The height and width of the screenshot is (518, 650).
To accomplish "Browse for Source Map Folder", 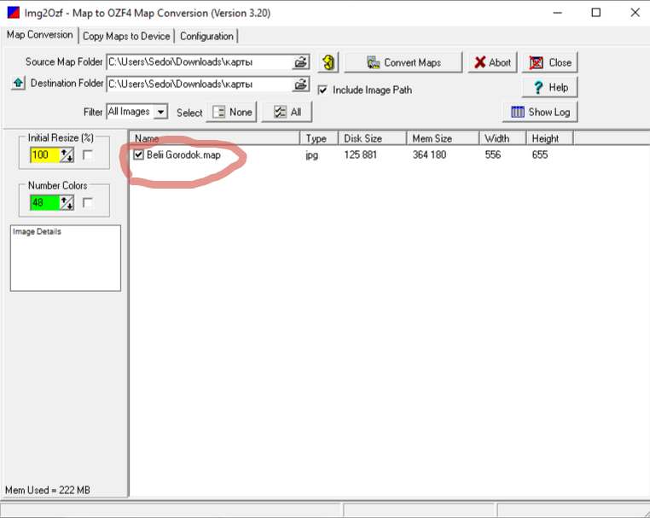I will (301, 62).
